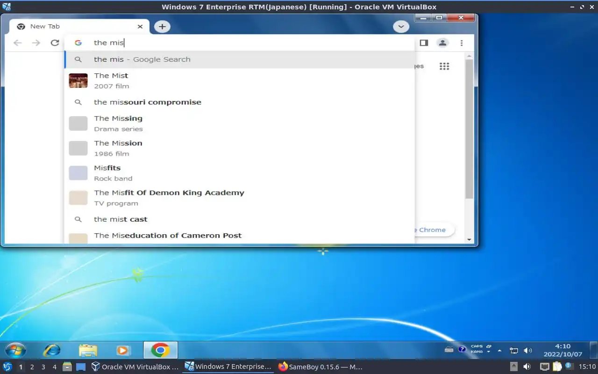Click The Mist movie poster thumbnail

pos(78,80)
